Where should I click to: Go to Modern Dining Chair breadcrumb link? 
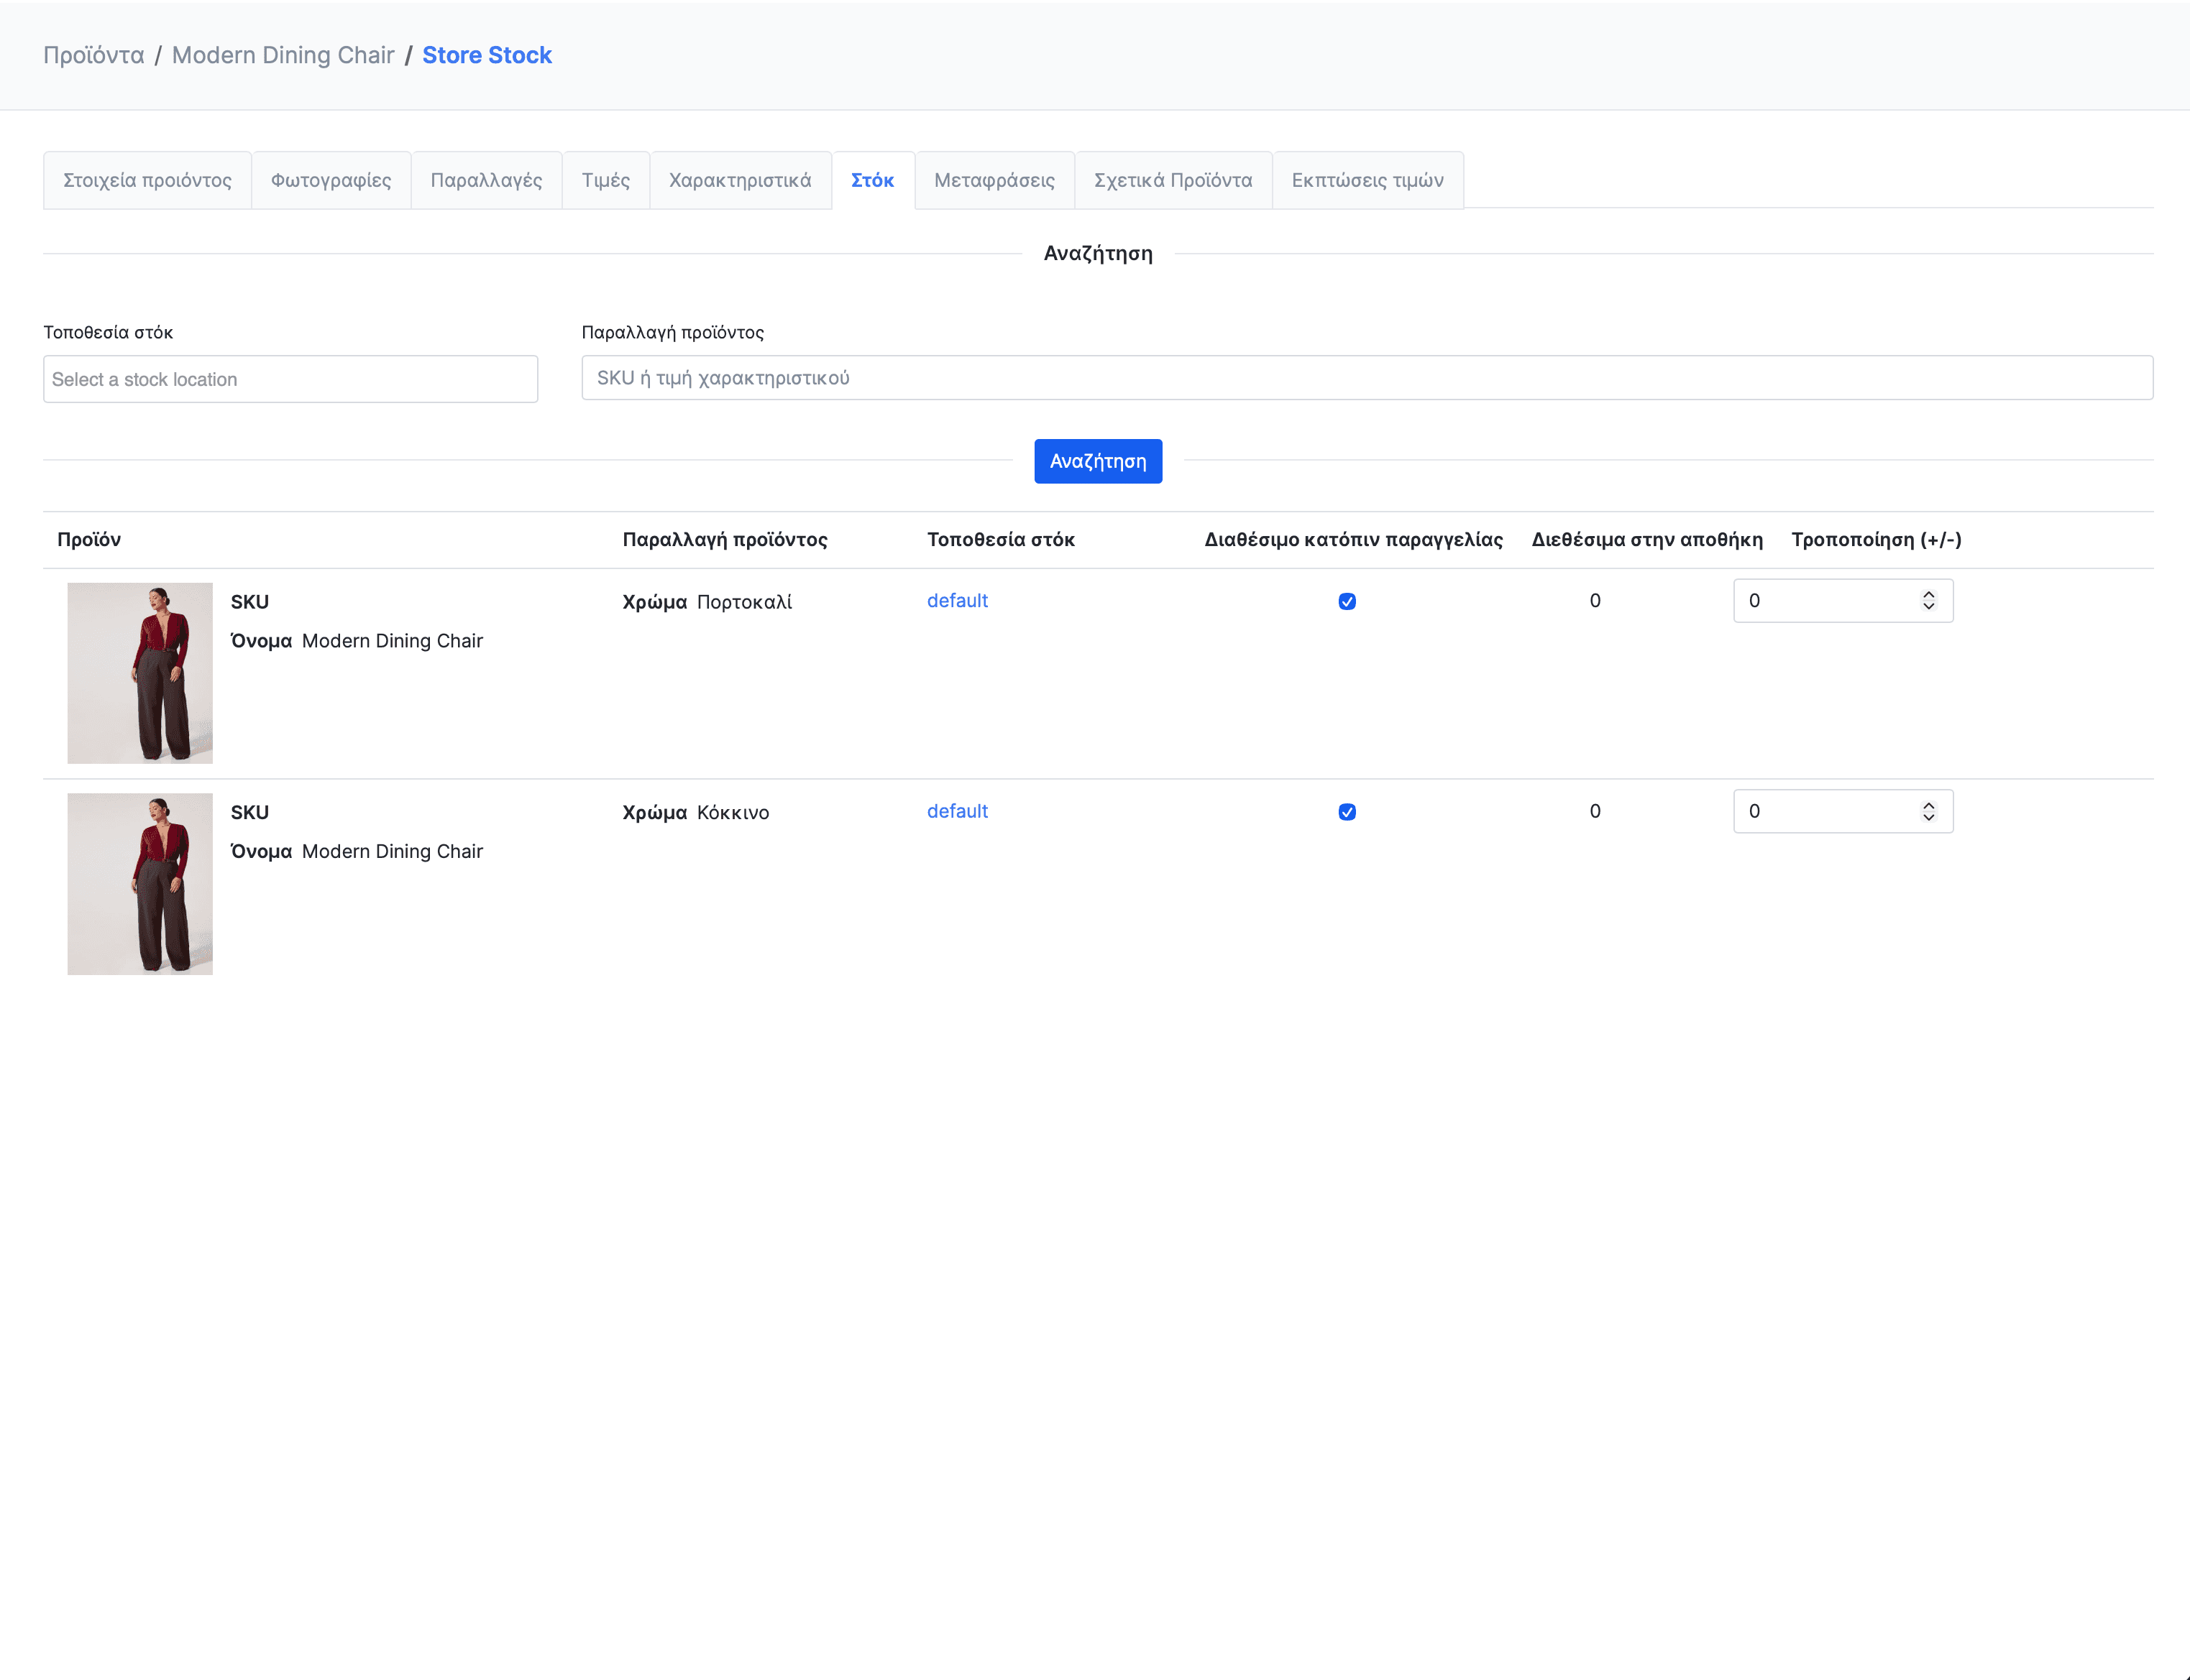click(x=283, y=55)
